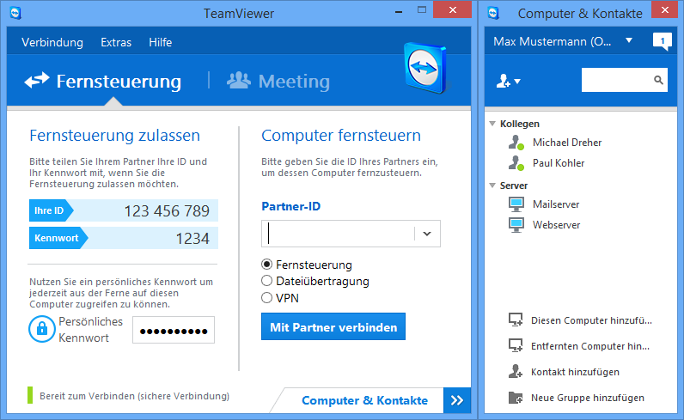Image resolution: width=684 pixels, height=420 pixels.
Task: Select the Dateiübertragung radio button
Action: 266,281
